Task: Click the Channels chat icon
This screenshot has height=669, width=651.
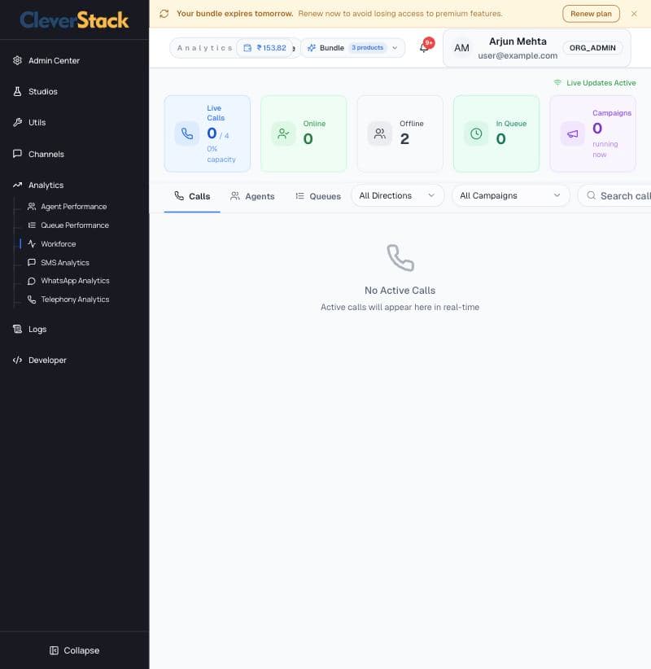Action: click(17, 154)
